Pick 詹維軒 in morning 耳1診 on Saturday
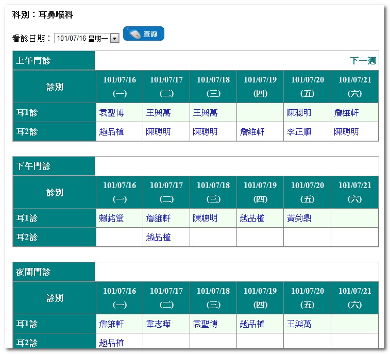Screen dimensions: 390x354 [346, 112]
